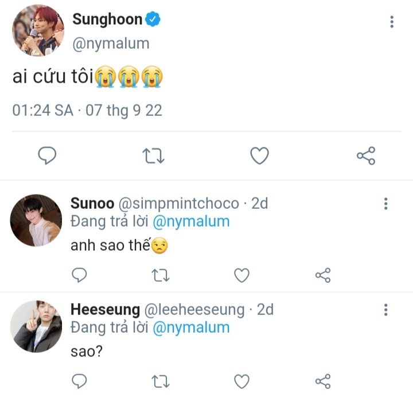View Heeseung's profile avatar

(x=36, y=326)
